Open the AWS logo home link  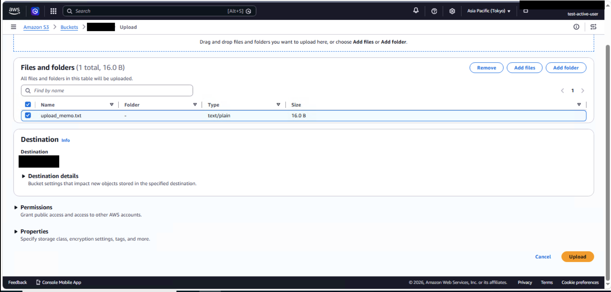coord(14,11)
